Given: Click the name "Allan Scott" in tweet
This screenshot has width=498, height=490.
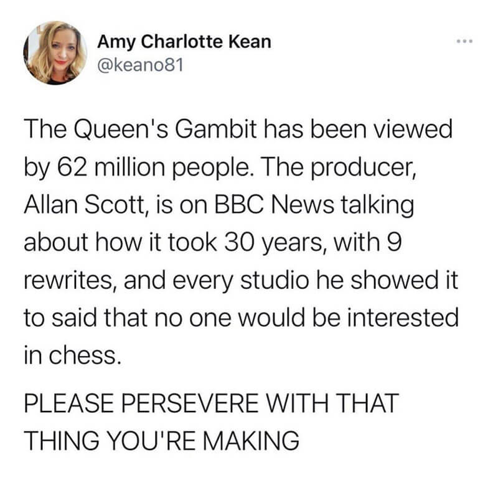Looking at the screenshot, I should (85, 204).
